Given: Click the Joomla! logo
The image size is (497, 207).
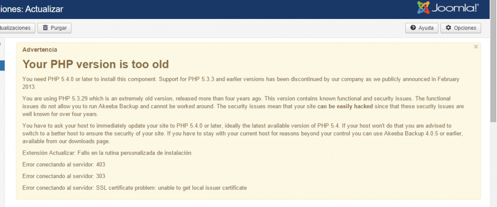Looking at the screenshot, I should [x=448, y=8].
